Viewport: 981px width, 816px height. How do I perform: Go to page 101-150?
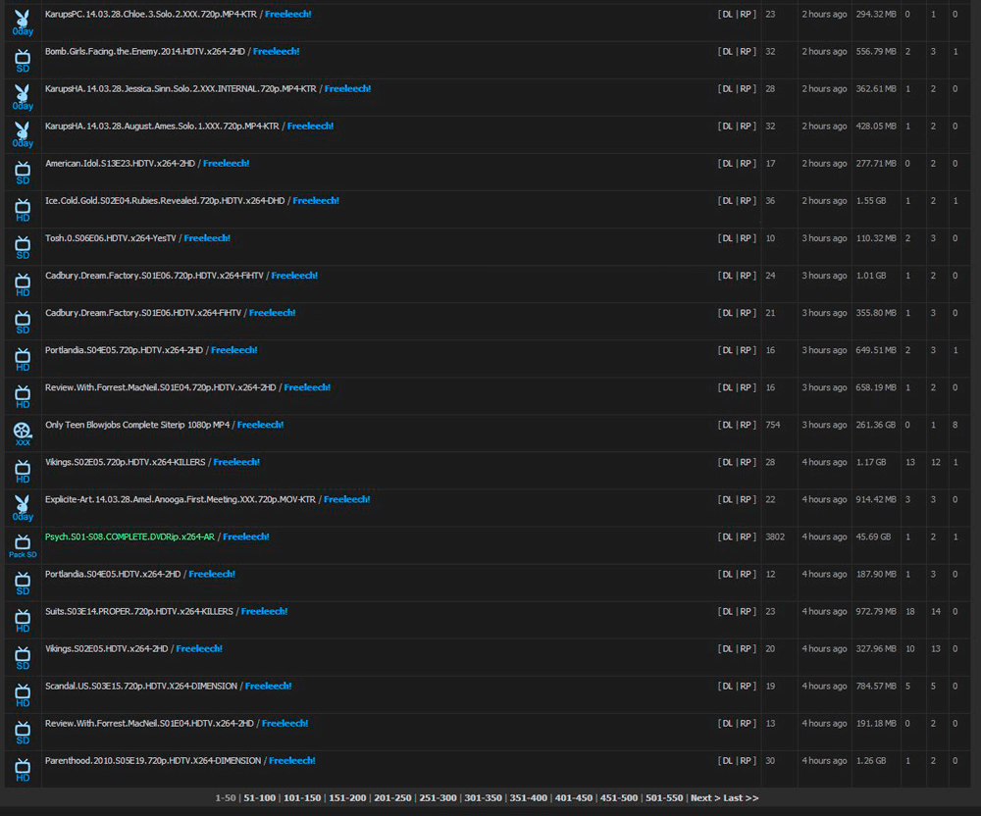pyautogui.click(x=302, y=798)
